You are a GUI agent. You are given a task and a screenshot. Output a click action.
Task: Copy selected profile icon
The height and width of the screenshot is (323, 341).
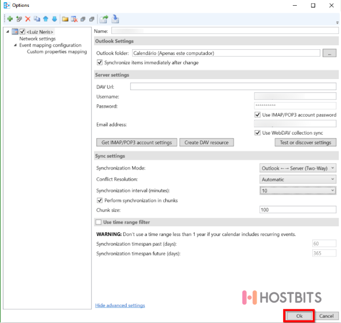[x=37, y=19]
